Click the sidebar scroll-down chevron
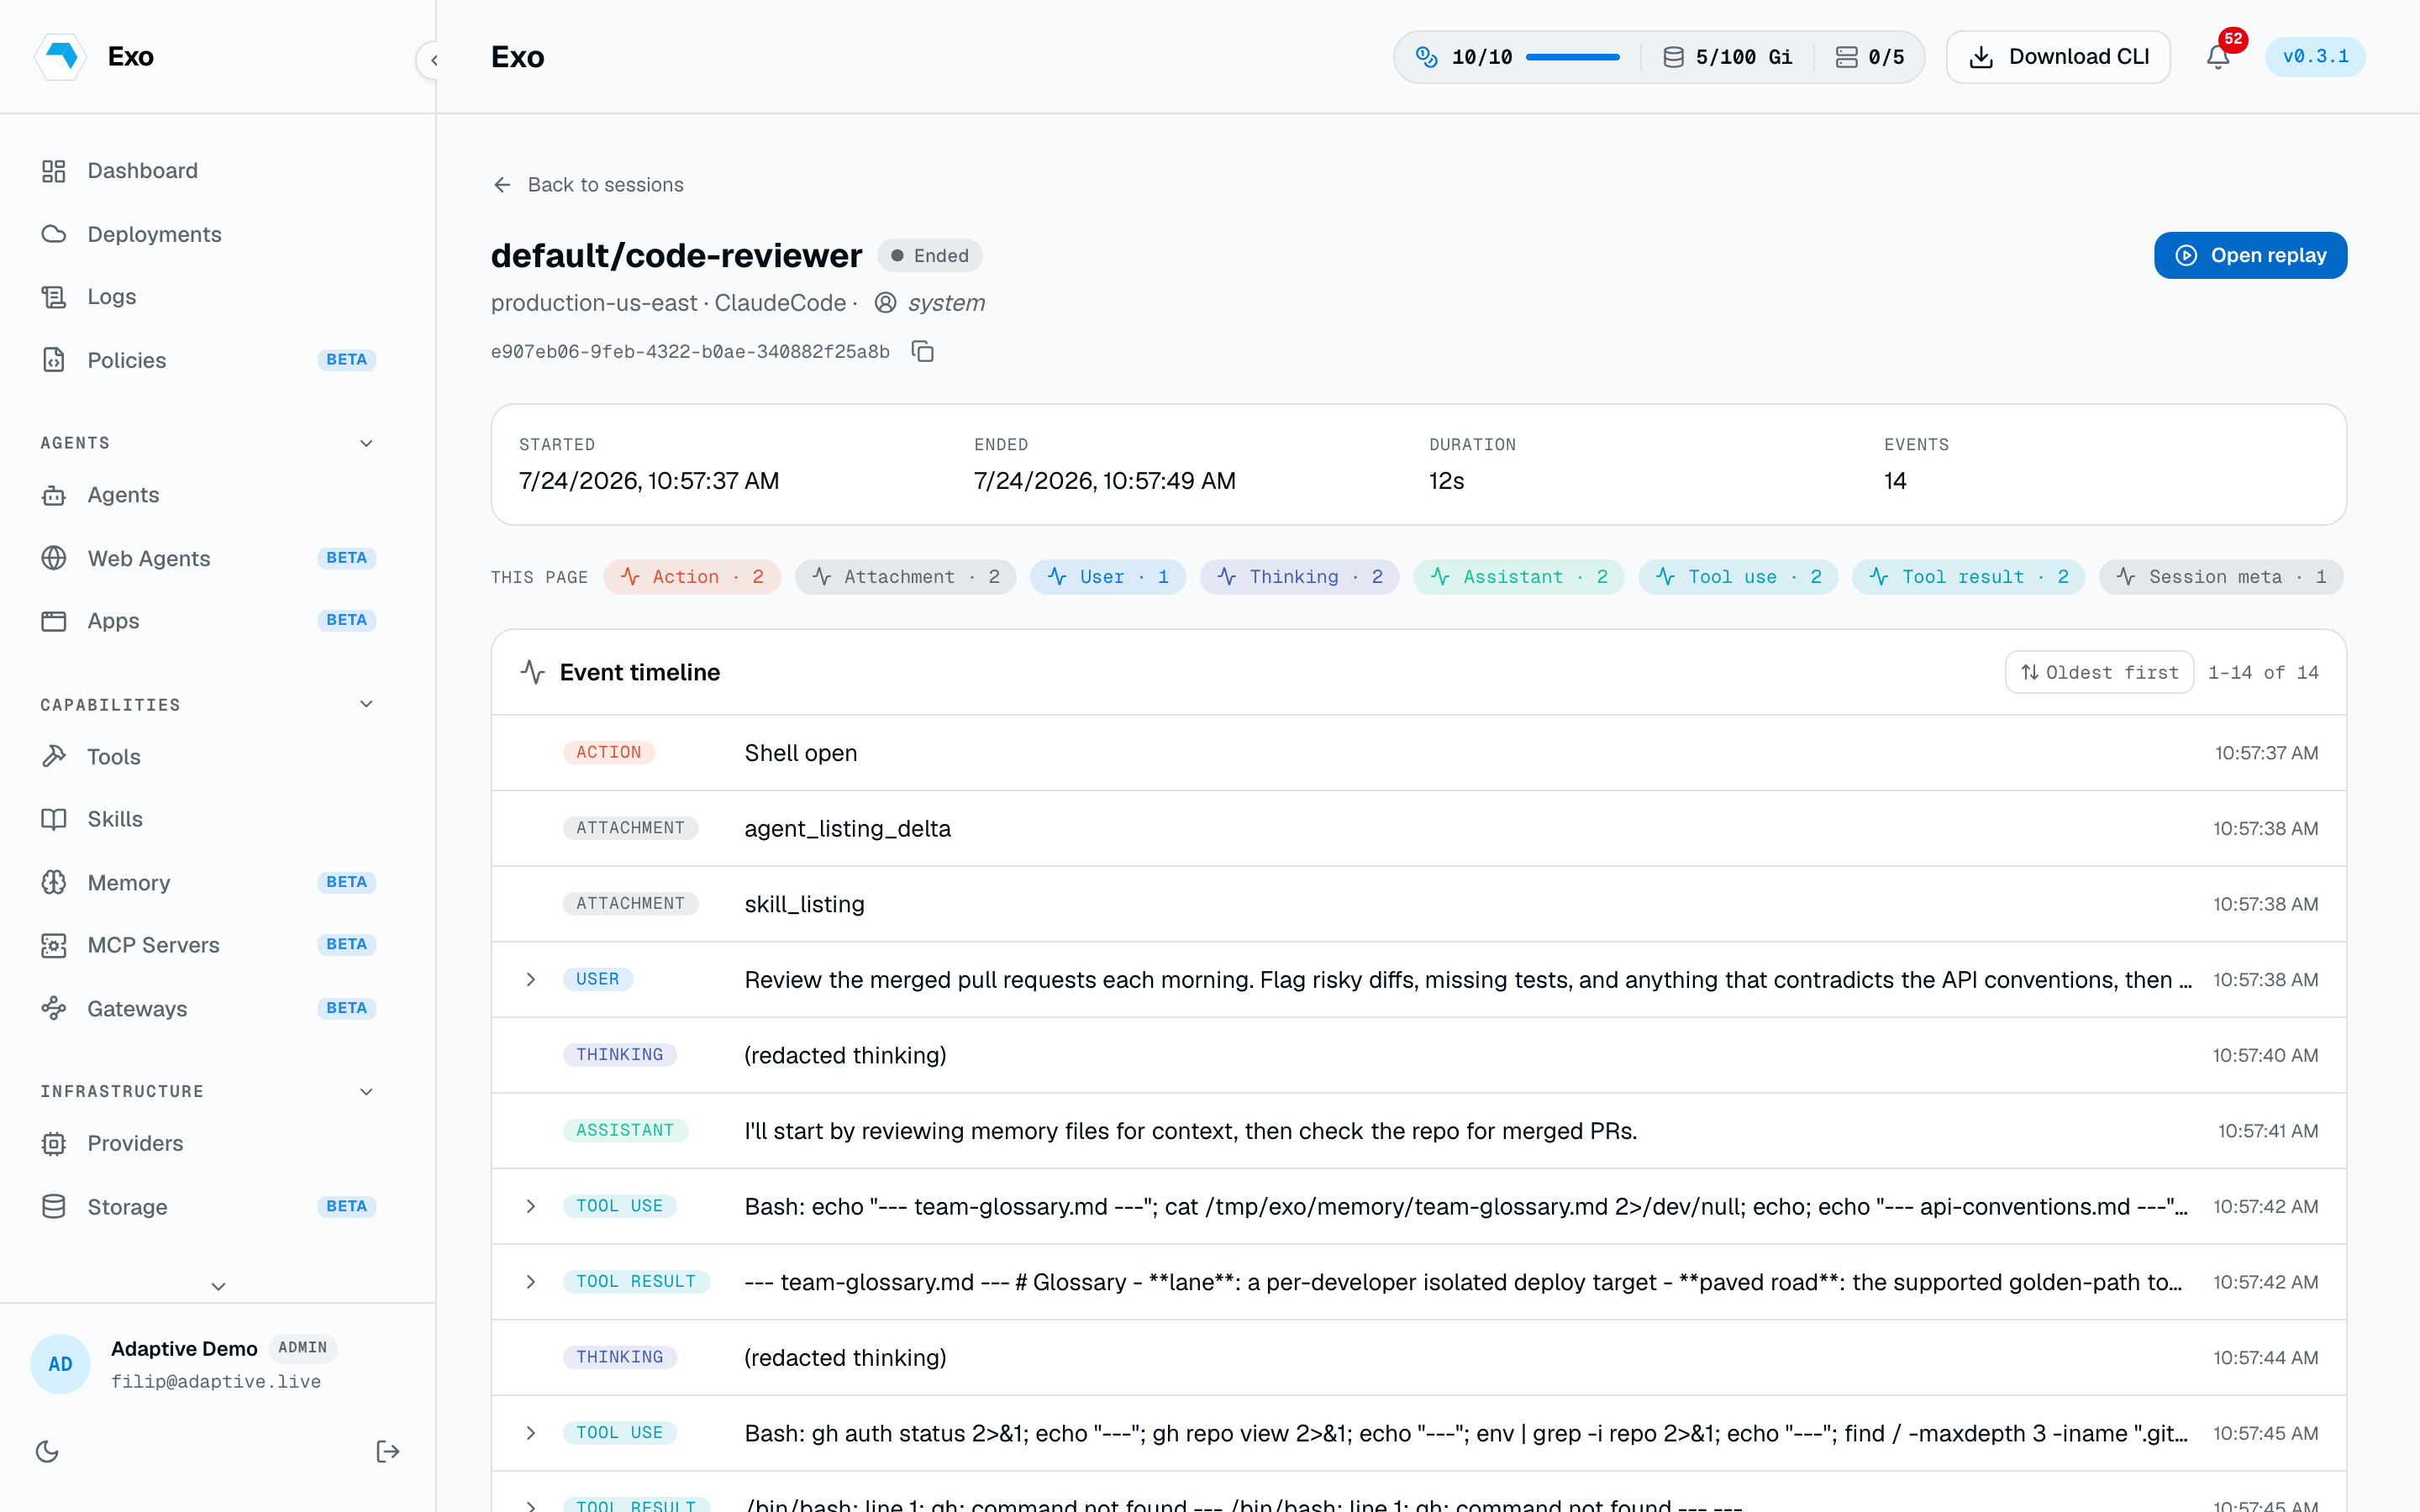2420x1512 pixels. pos(218,1286)
